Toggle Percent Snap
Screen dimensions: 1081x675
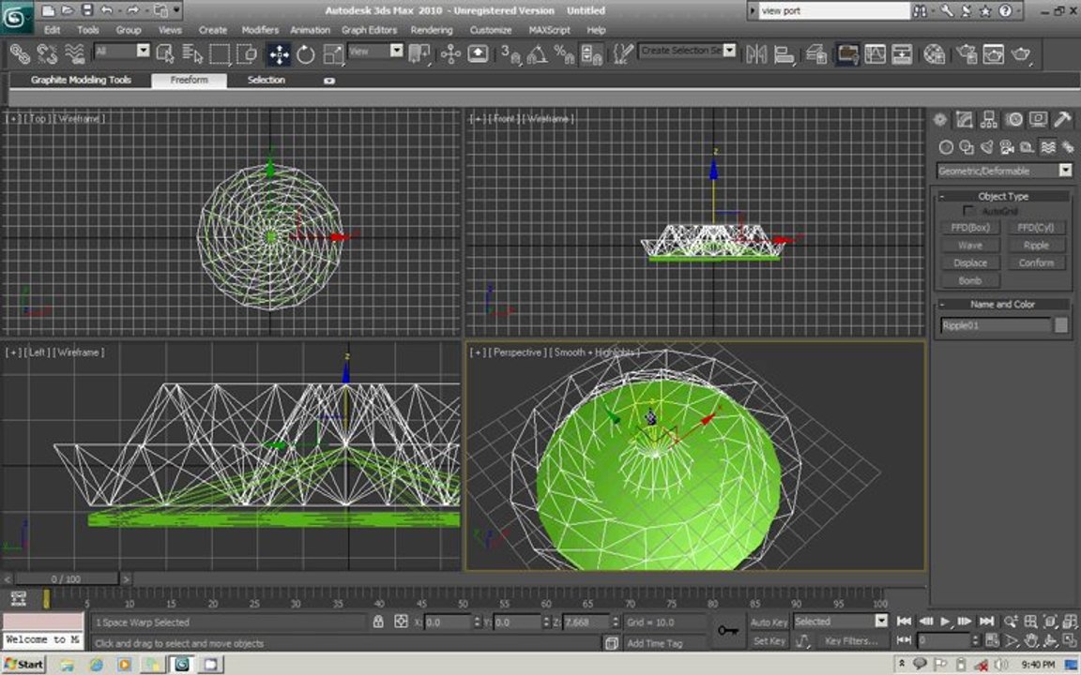pyautogui.click(x=564, y=53)
